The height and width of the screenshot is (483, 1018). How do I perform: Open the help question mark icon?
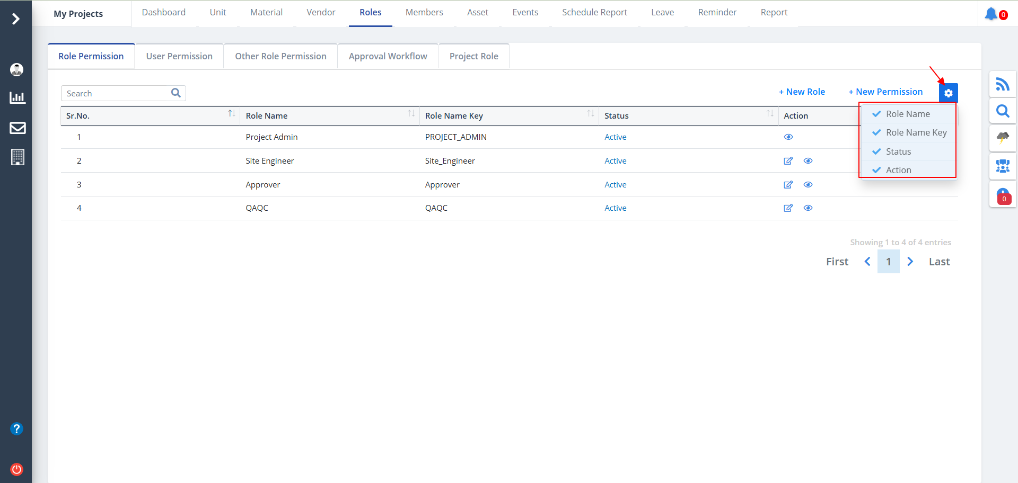pos(17,428)
